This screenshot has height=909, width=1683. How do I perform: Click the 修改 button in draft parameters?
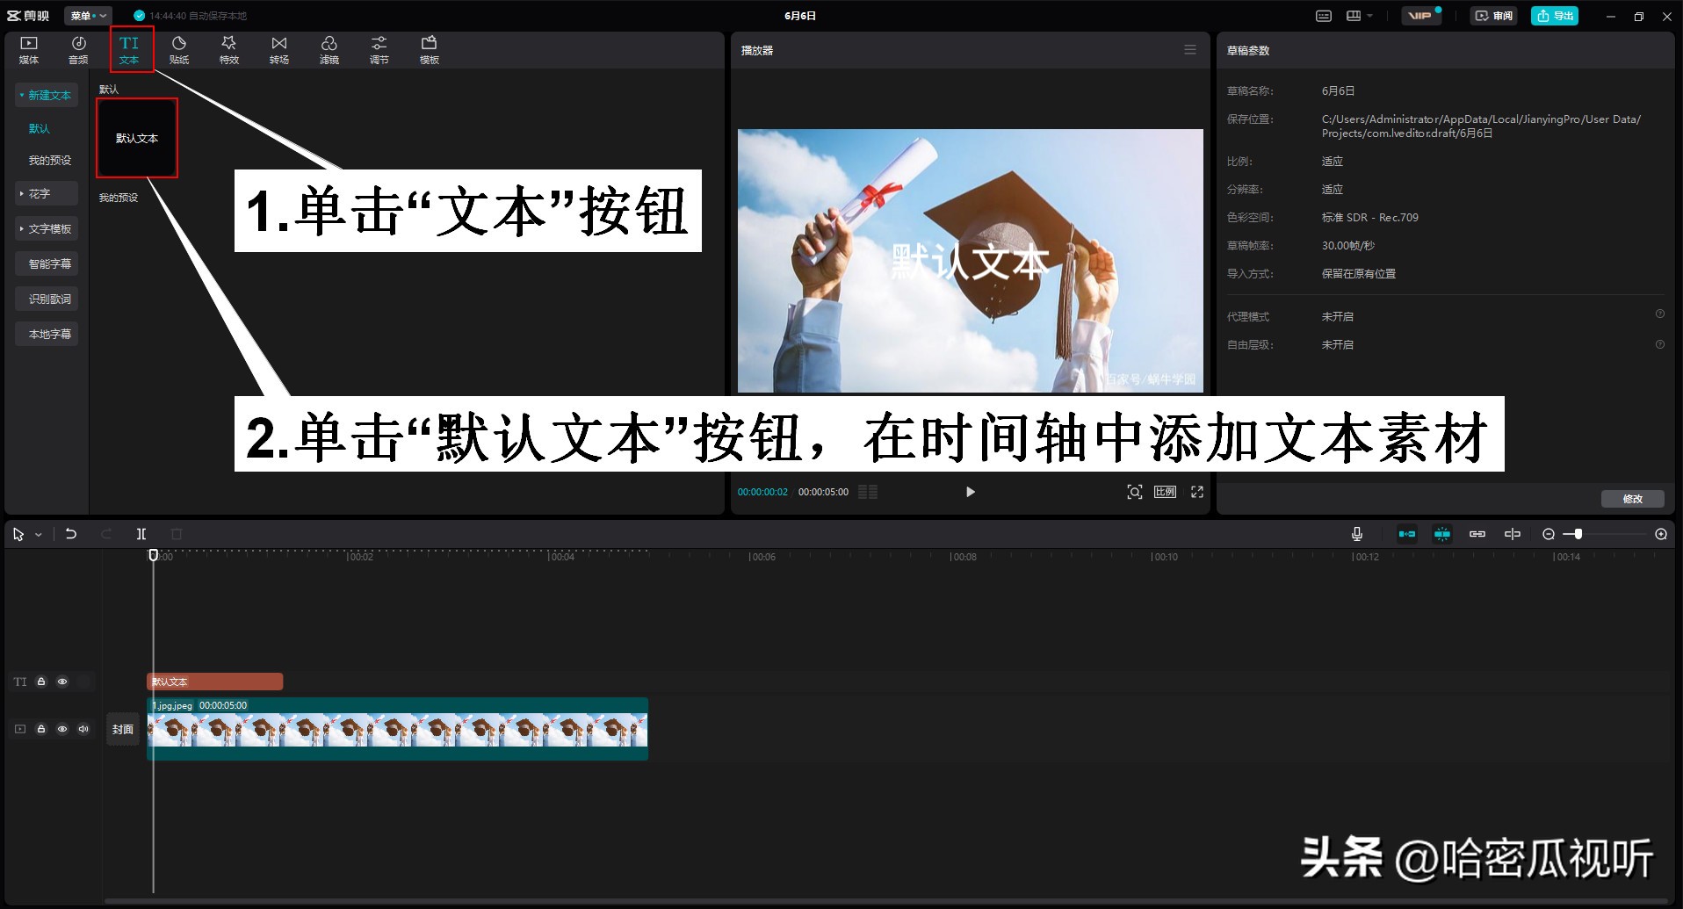coord(1632,498)
